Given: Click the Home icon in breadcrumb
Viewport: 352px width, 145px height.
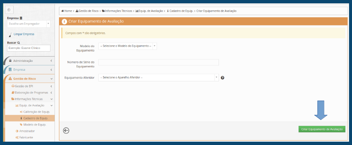Looking at the screenshot, I should tap(62, 11).
